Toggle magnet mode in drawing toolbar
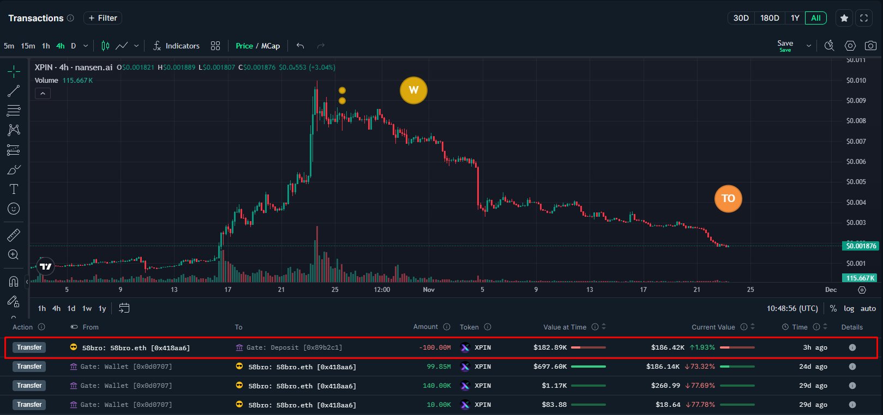This screenshot has height=415, width=883. click(x=14, y=281)
